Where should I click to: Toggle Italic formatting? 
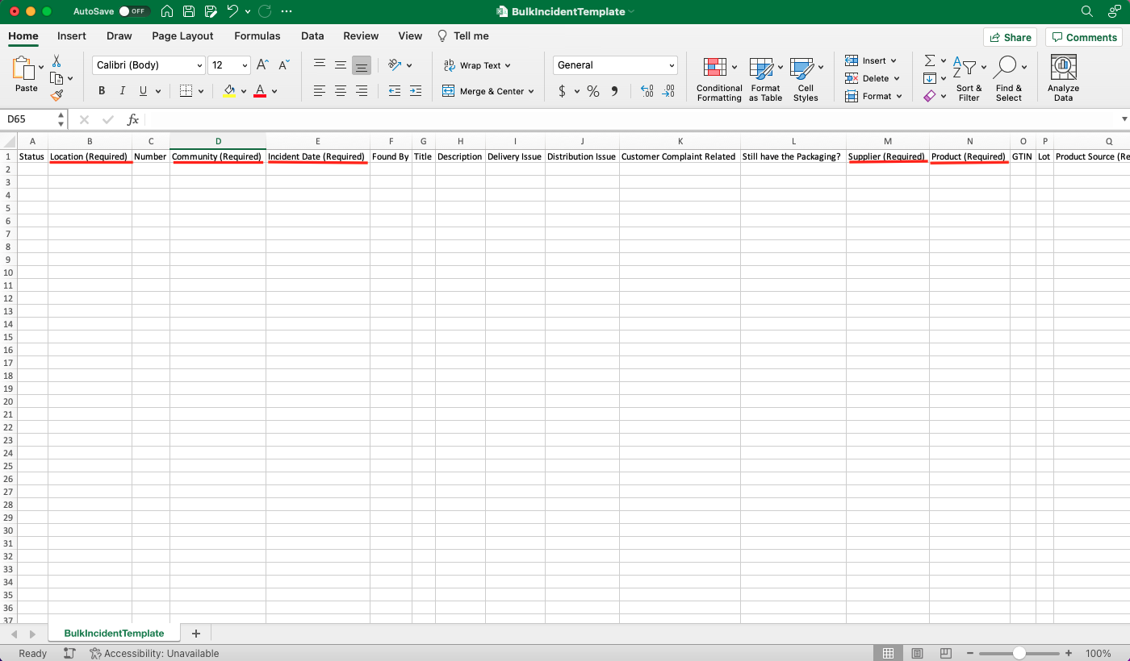123,91
